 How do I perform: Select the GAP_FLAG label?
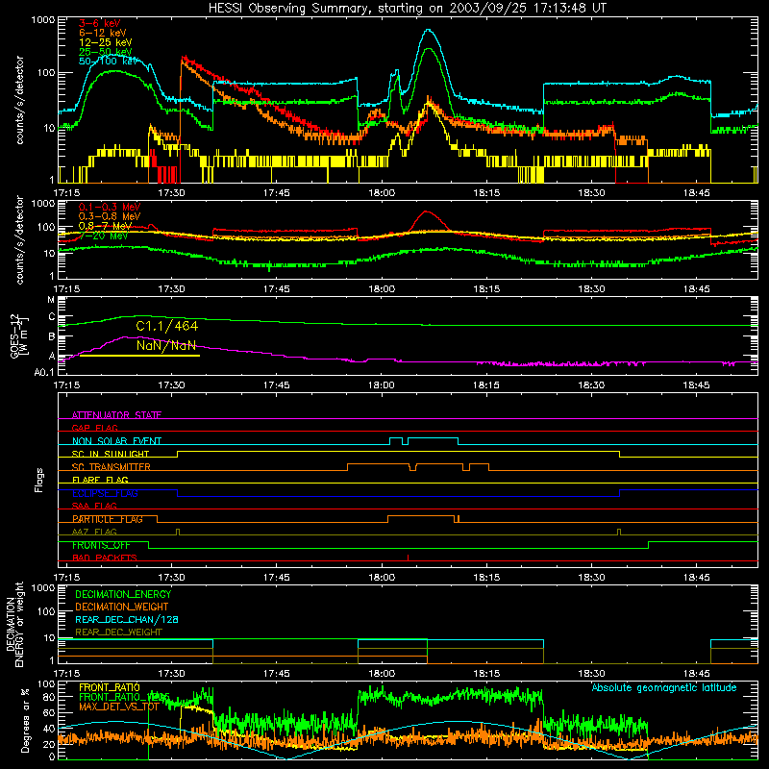pyautogui.click(x=94, y=428)
